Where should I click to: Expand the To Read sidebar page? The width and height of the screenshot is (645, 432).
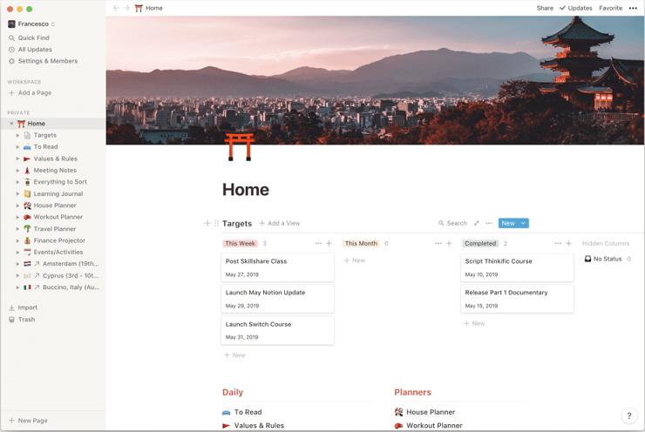17,146
